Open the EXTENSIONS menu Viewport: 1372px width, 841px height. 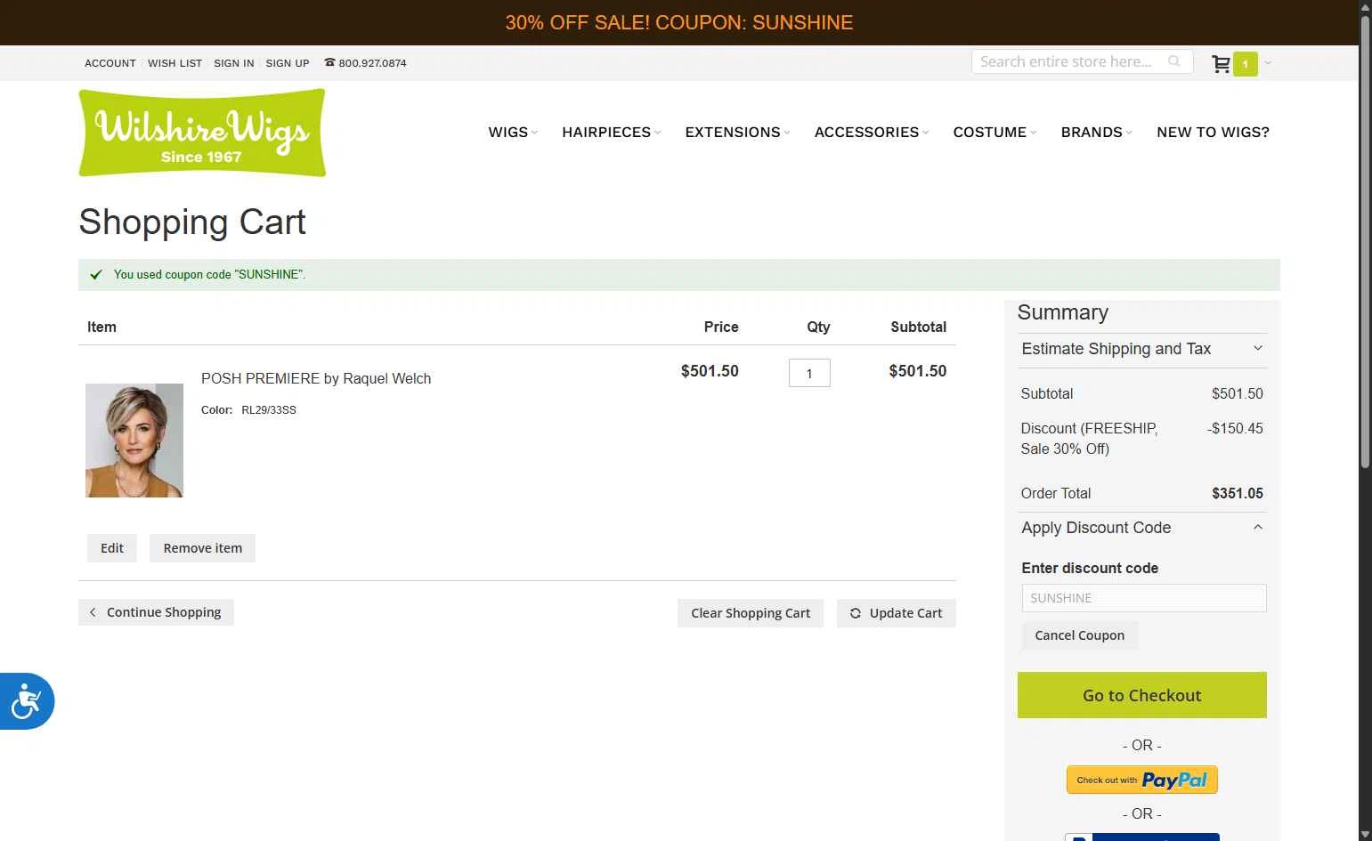(737, 132)
